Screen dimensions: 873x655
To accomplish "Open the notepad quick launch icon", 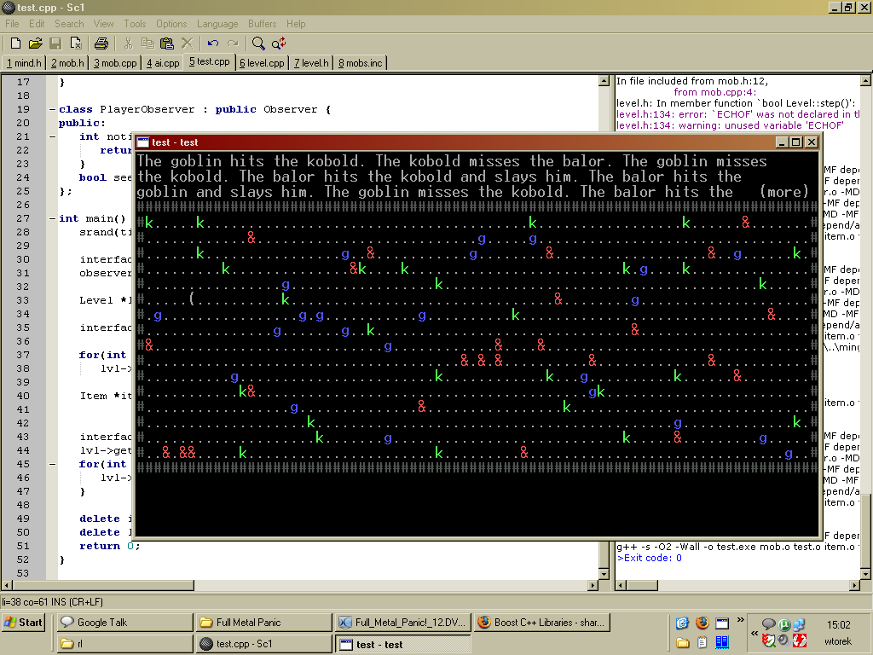I will [702, 642].
